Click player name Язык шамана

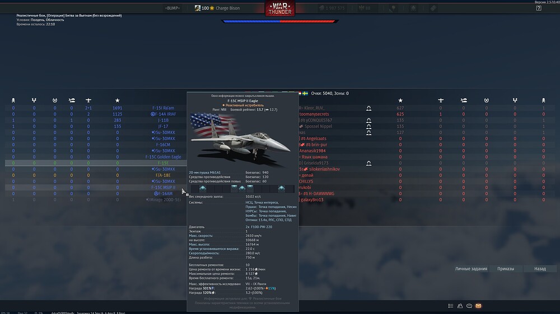click(x=314, y=157)
